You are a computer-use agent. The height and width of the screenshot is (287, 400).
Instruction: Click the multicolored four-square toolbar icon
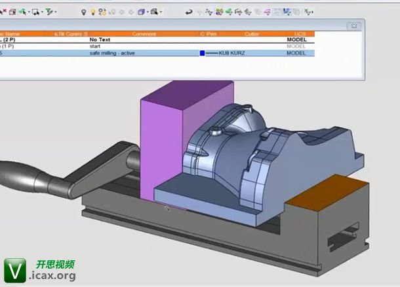[x=219, y=12]
